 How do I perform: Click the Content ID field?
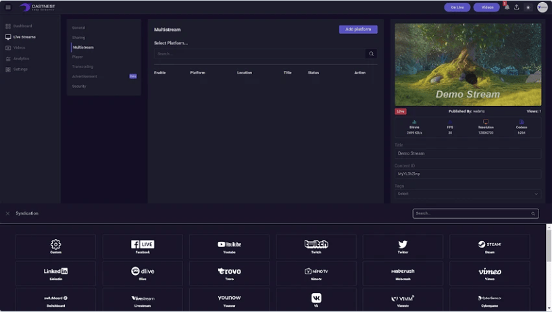coord(468,174)
